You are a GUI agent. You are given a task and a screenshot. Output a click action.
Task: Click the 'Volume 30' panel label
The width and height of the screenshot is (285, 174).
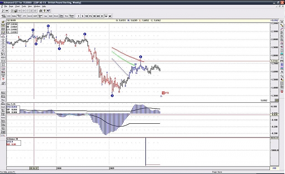tap(12, 139)
